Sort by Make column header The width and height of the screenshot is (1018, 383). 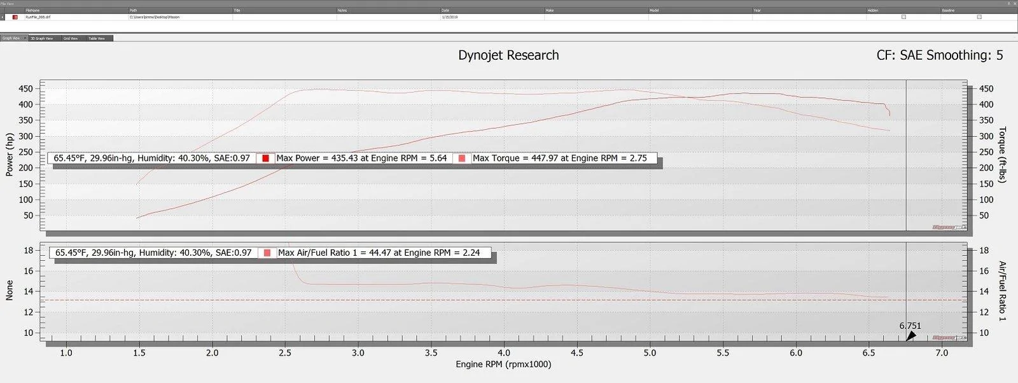[597, 11]
